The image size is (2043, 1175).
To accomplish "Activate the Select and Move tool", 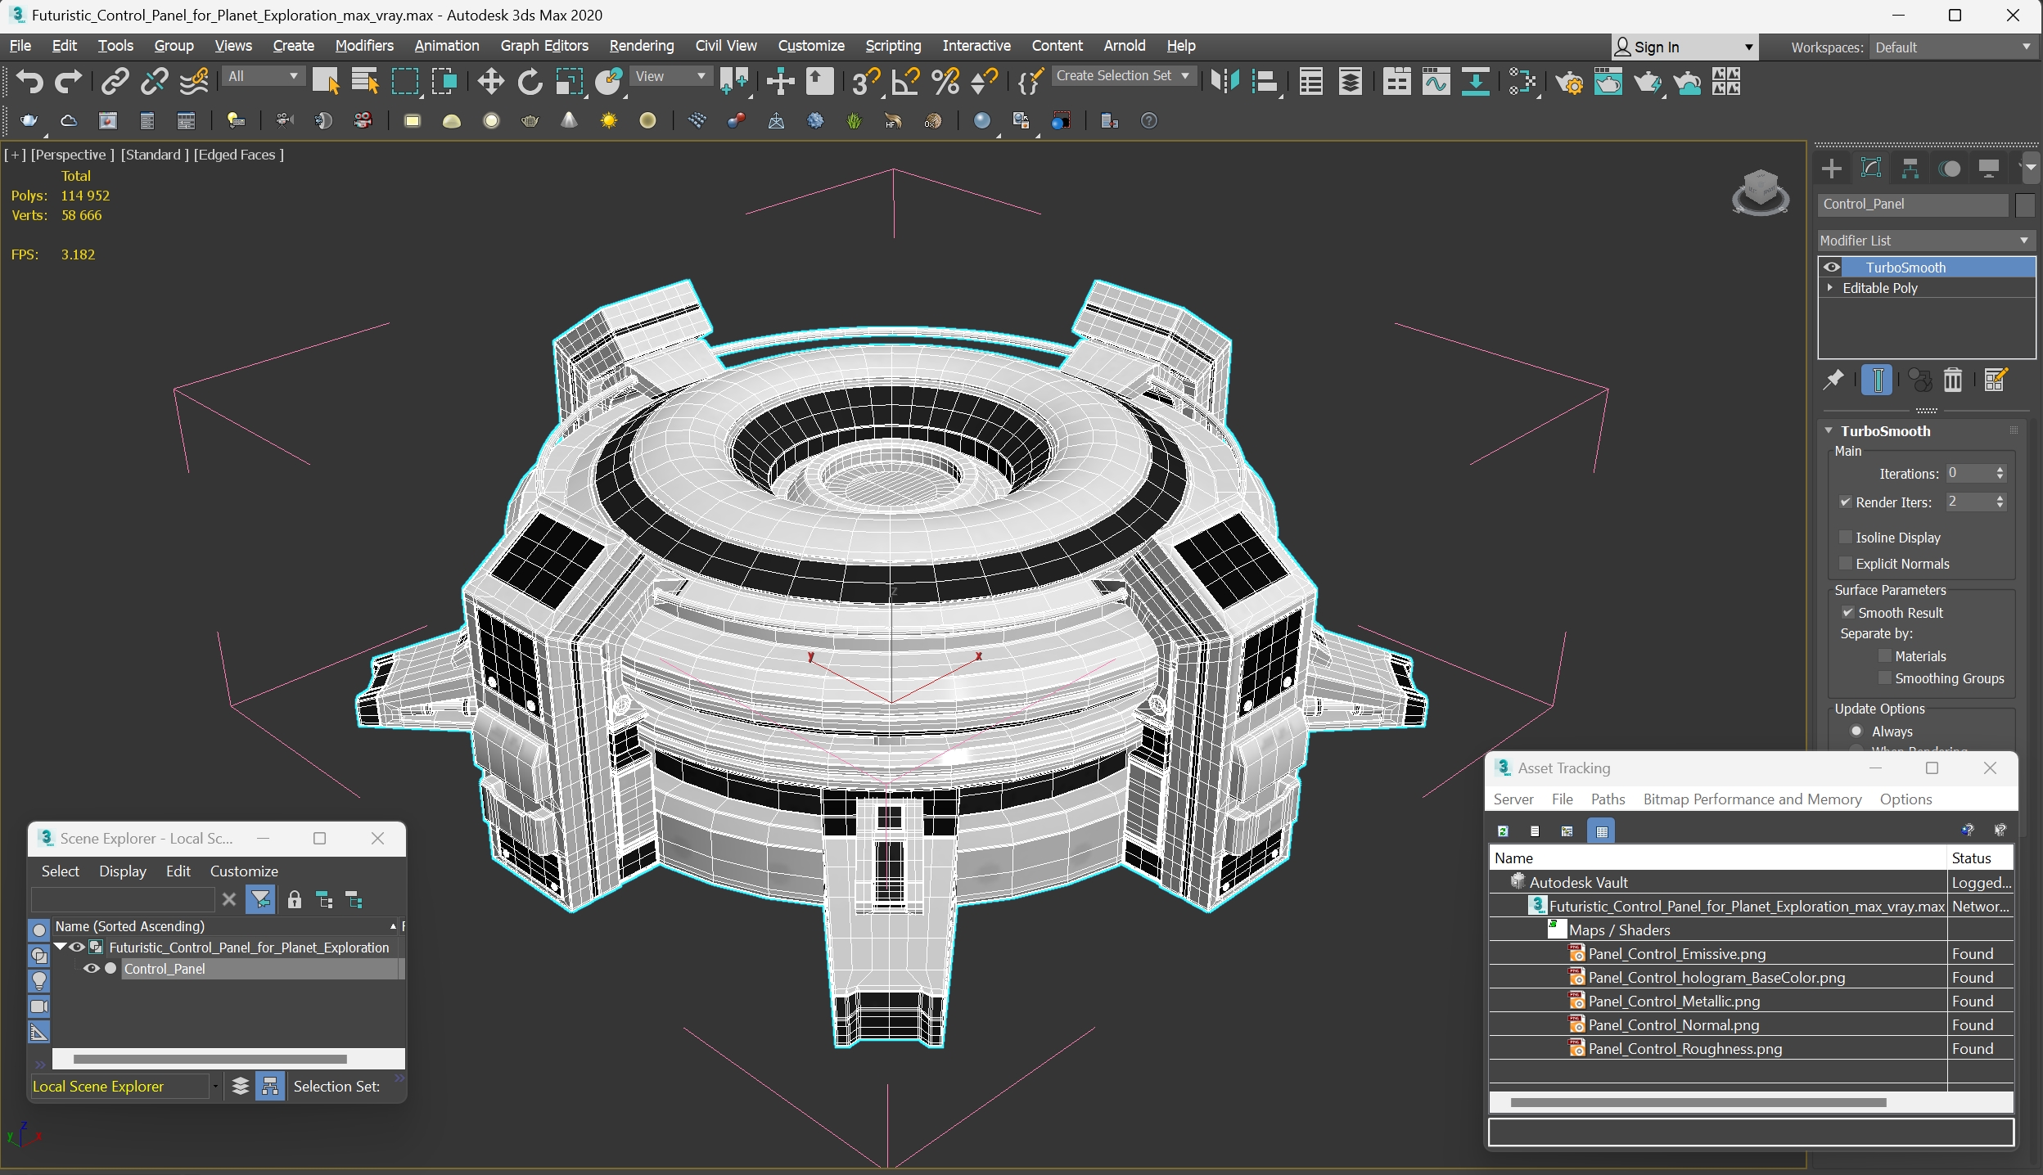I will point(490,81).
